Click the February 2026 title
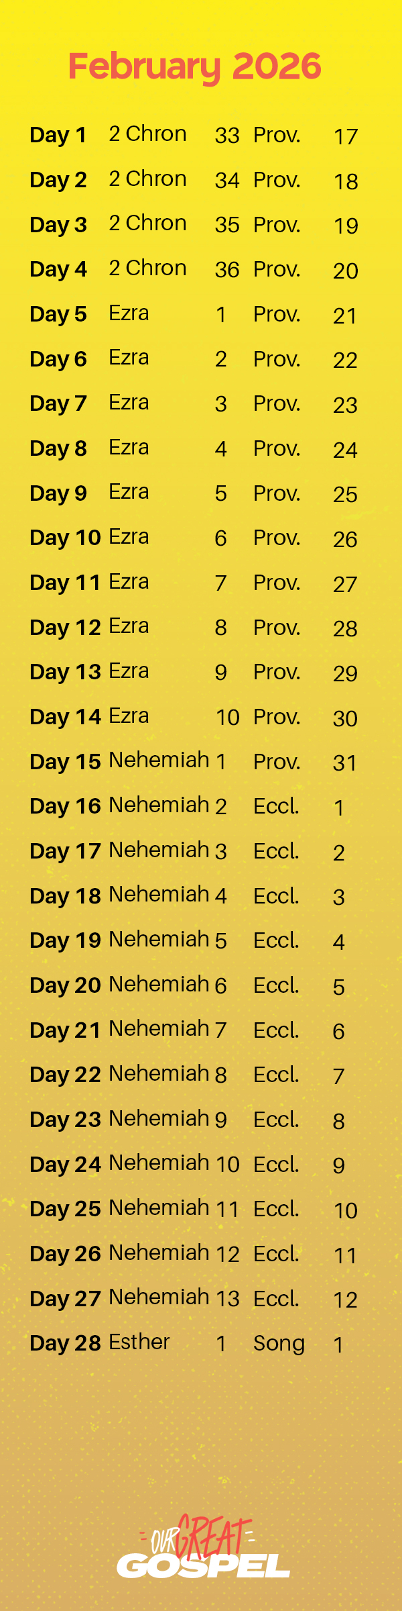The width and height of the screenshot is (402, 1611). coord(195,66)
